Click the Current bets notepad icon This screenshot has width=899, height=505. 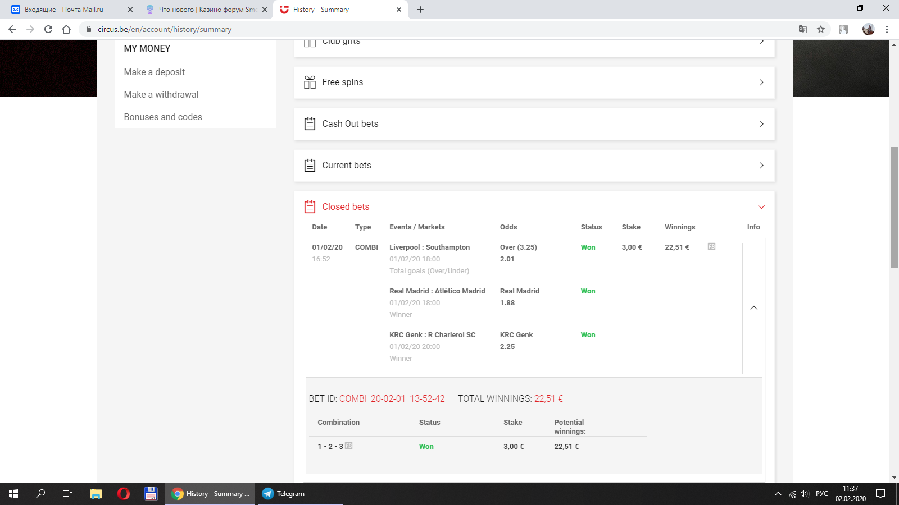(x=310, y=166)
